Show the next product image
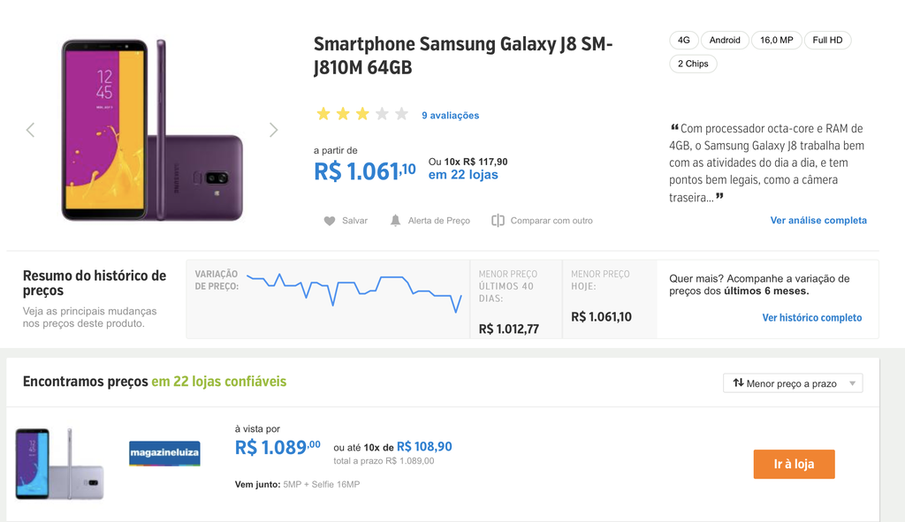This screenshot has height=522, width=905. pyautogui.click(x=274, y=130)
